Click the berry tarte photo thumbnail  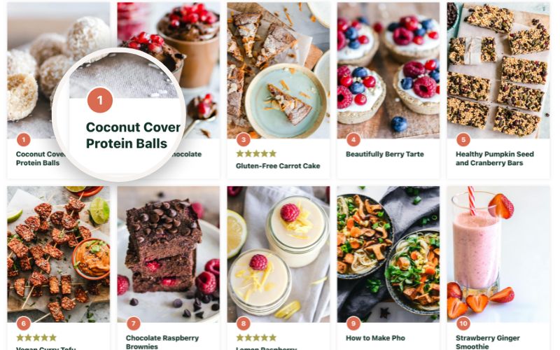pyautogui.click(x=388, y=71)
